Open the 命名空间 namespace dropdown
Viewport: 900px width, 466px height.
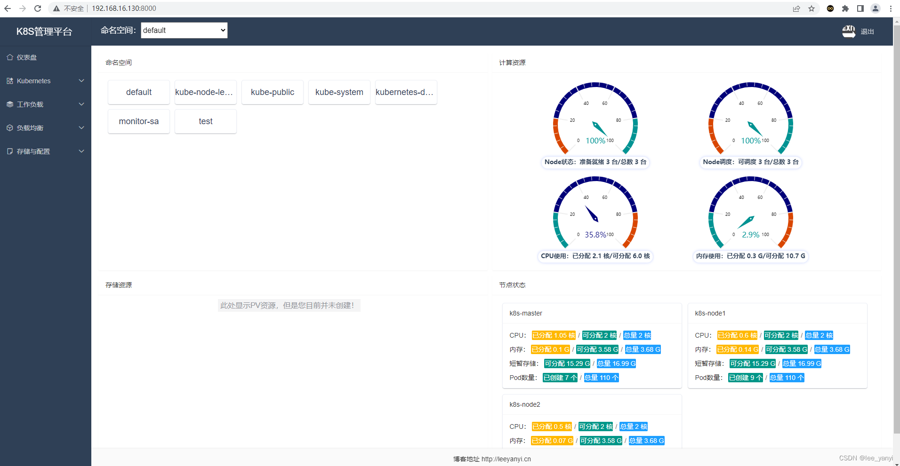pyautogui.click(x=184, y=30)
